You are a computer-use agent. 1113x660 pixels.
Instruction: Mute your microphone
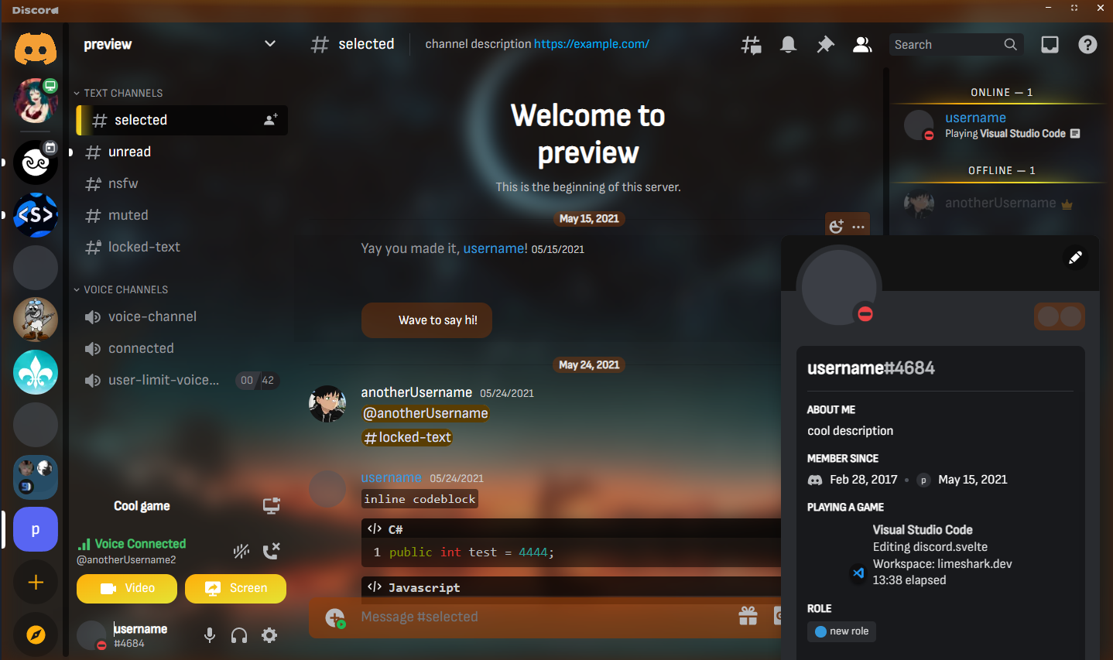pos(209,634)
